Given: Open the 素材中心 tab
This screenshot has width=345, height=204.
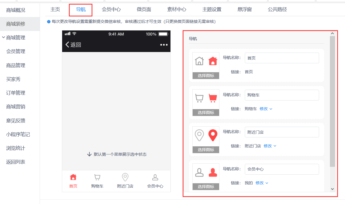Looking at the screenshot, I should click(177, 9).
